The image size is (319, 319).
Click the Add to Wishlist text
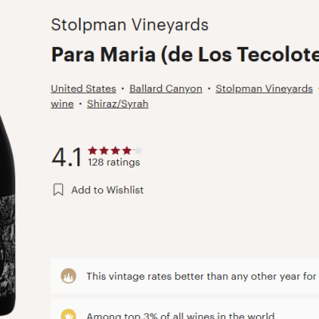pyautogui.click(x=108, y=190)
